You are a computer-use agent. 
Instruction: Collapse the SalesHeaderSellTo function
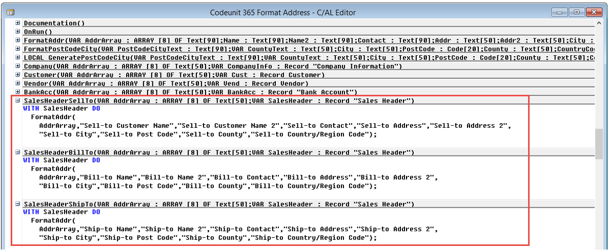(x=18, y=101)
